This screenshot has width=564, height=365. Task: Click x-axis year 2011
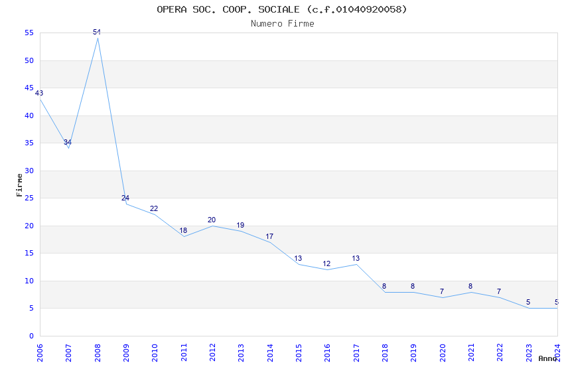(x=184, y=353)
